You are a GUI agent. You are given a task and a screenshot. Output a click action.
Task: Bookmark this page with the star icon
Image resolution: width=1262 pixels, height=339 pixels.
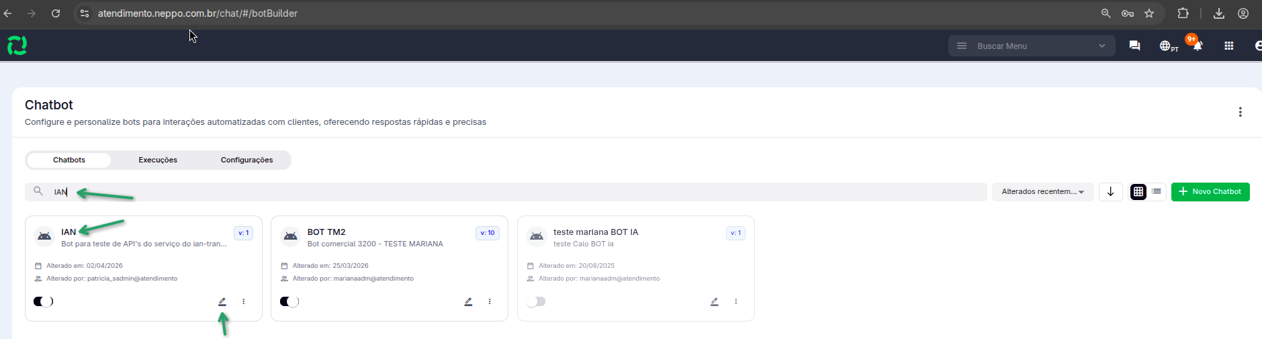(x=1149, y=13)
